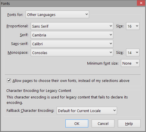The width and height of the screenshot is (146, 132).
Task: Click the chevron arrow beside Other Languages
Action: (x=87, y=14)
